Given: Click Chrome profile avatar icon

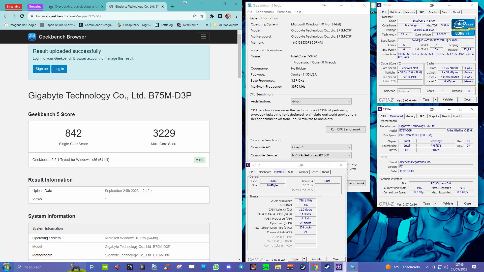Looking at the screenshot, I should point(228,16).
